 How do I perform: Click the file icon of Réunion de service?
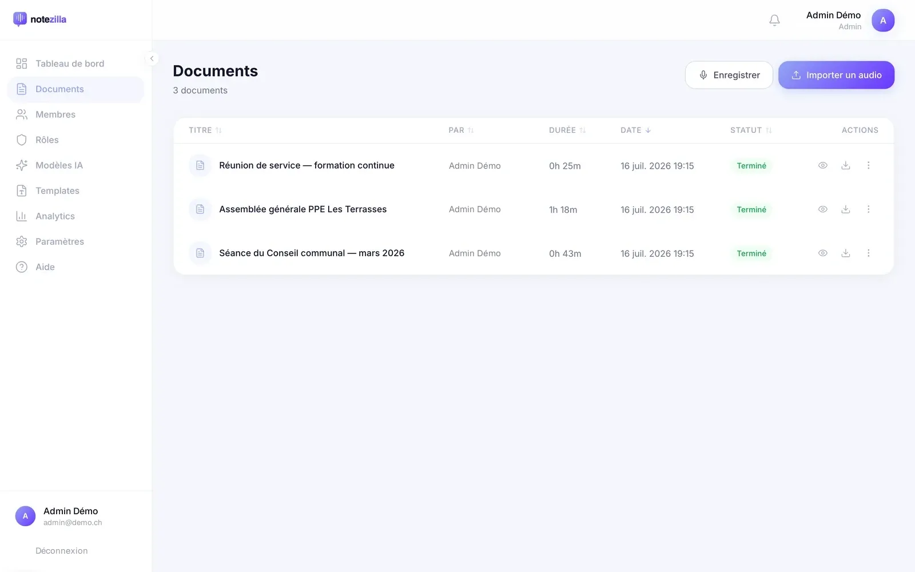(200, 165)
